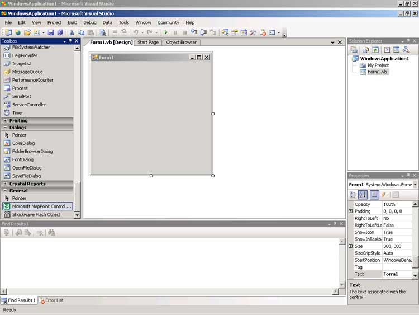Click View Code icon in Solution Explorer
419x315 pixels.
(387, 50)
